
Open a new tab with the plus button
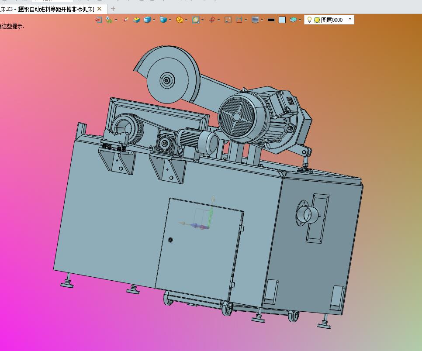point(113,8)
